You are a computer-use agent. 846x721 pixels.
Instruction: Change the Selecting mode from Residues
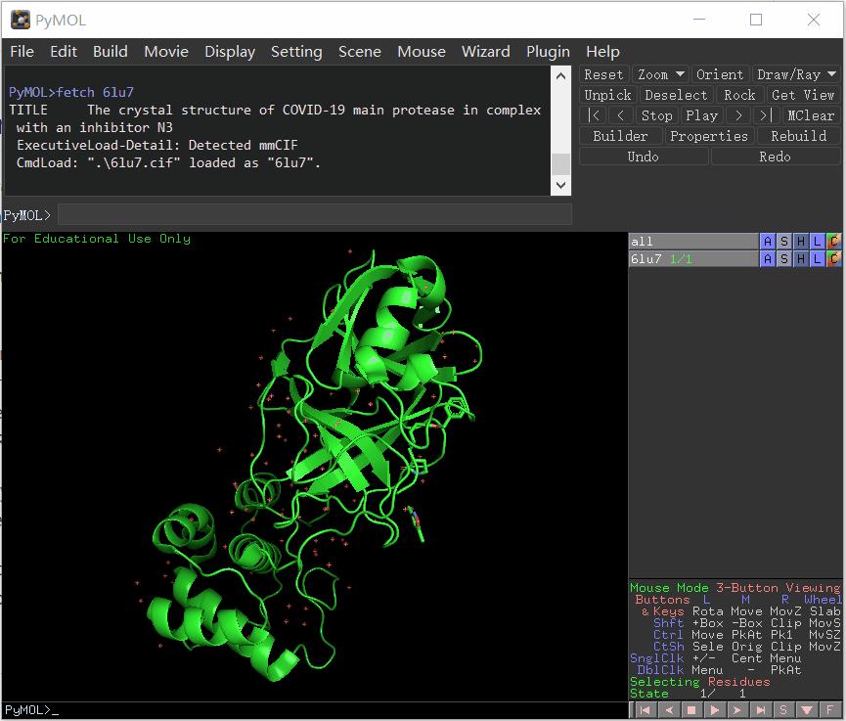(738, 682)
